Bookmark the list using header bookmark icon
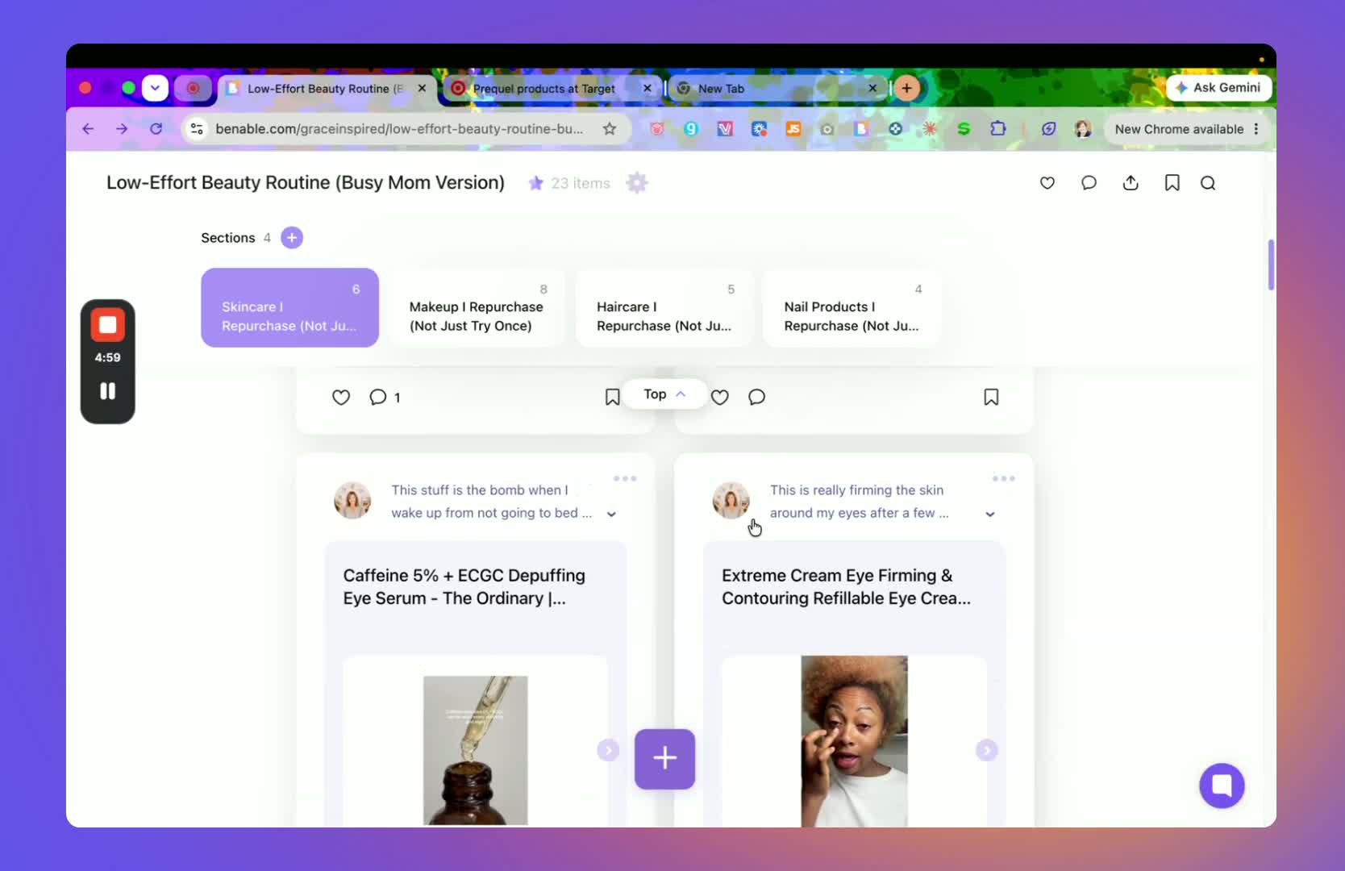Viewport: 1345px width, 871px height. [x=1172, y=183]
